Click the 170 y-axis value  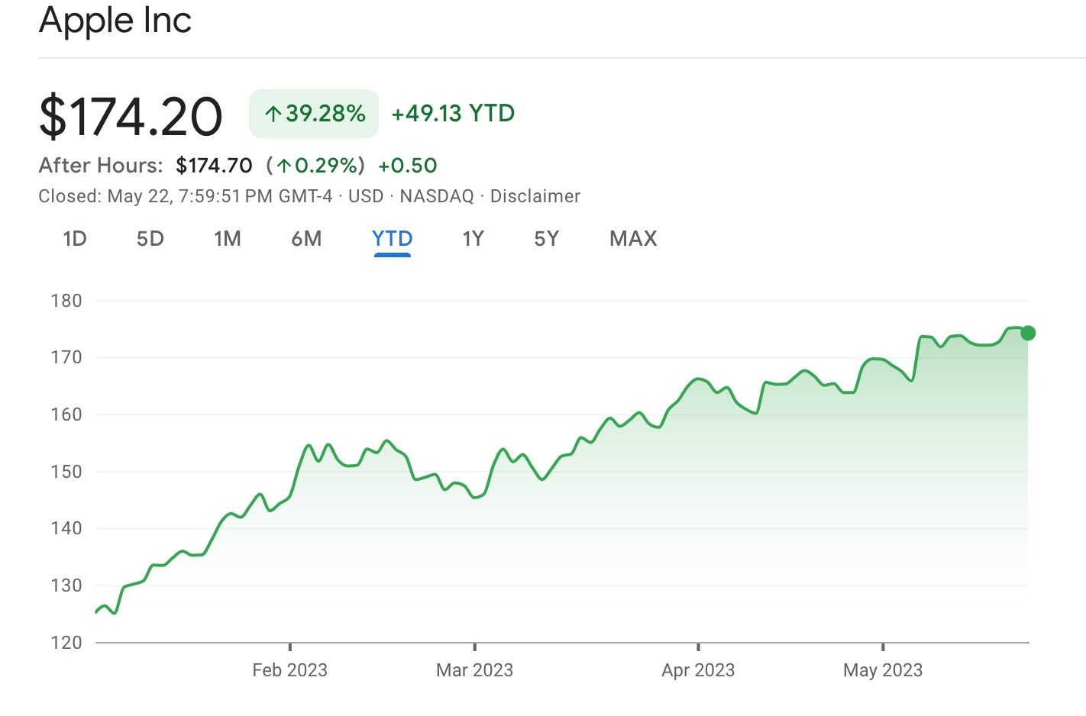(x=66, y=357)
